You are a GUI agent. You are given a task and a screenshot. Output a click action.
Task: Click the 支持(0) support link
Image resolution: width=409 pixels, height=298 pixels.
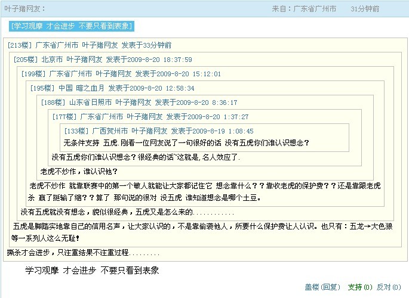coord(359,287)
